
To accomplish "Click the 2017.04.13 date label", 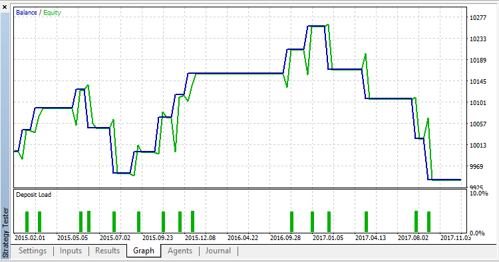I will (x=371, y=238).
